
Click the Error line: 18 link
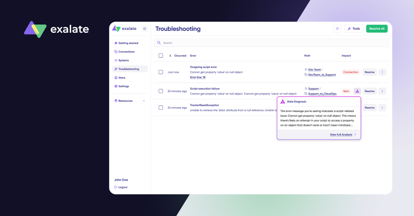coord(198,77)
